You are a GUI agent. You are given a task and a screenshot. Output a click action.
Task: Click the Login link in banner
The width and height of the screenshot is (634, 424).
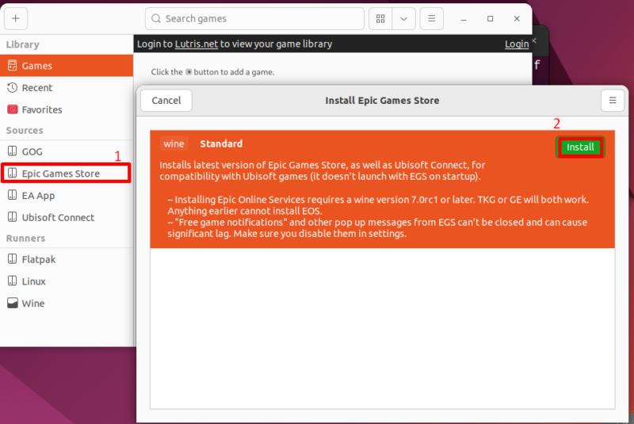coord(517,44)
